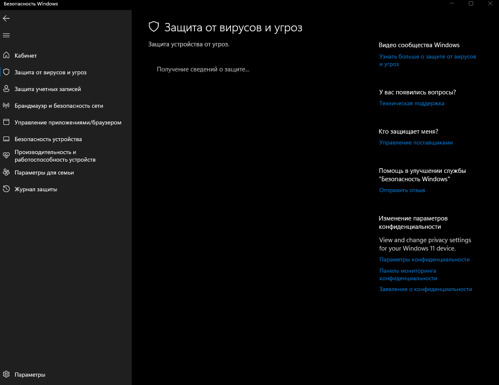
Task: Open Заявление о конфиденциальности link
Action: pyautogui.click(x=425, y=289)
